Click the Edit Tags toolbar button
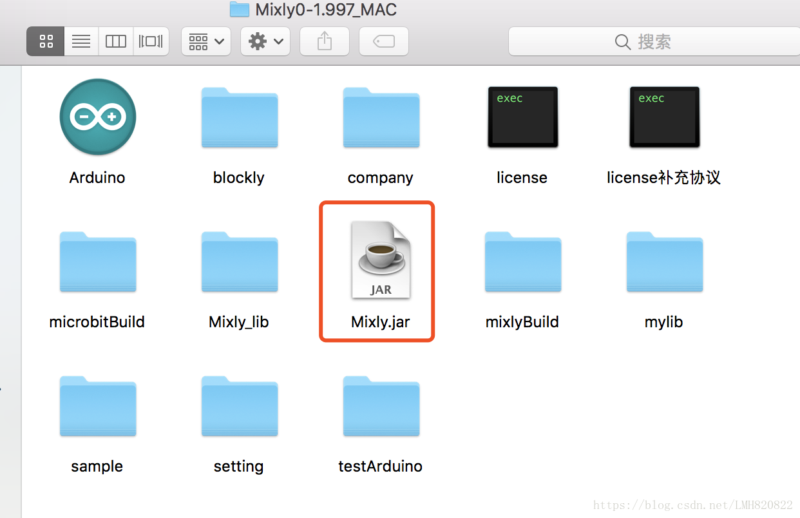The width and height of the screenshot is (800, 518). (x=384, y=42)
